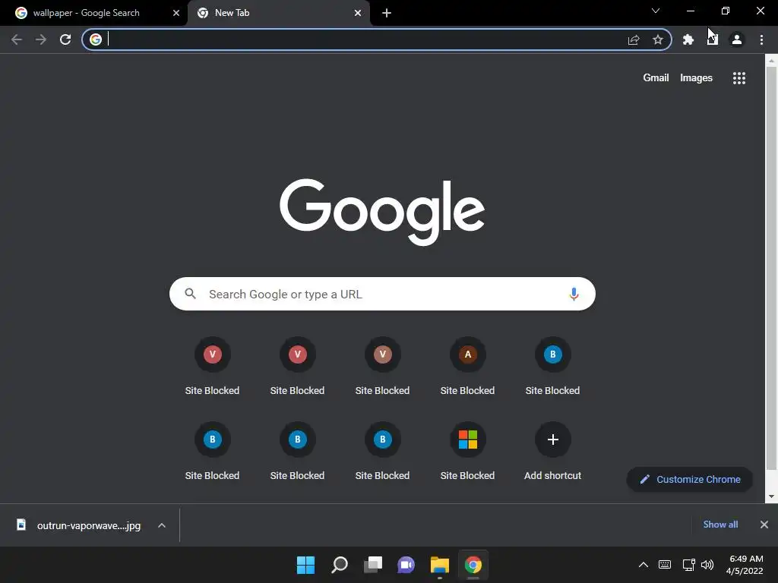Image resolution: width=778 pixels, height=583 pixels.
Task: Click Show all downloads
Action: point(720,525)
